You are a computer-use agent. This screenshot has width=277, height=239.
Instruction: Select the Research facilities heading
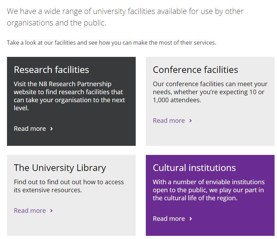(52, 70)
